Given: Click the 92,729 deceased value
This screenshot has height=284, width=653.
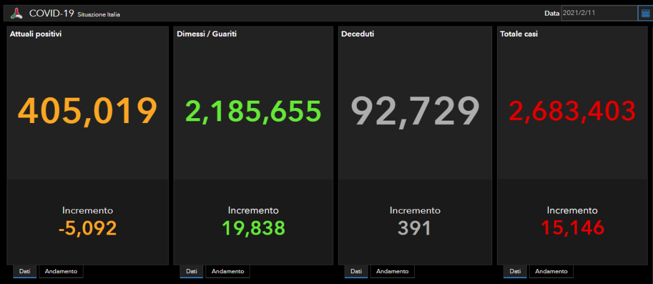Looking at the screenshot, I should tap(415, 112).
